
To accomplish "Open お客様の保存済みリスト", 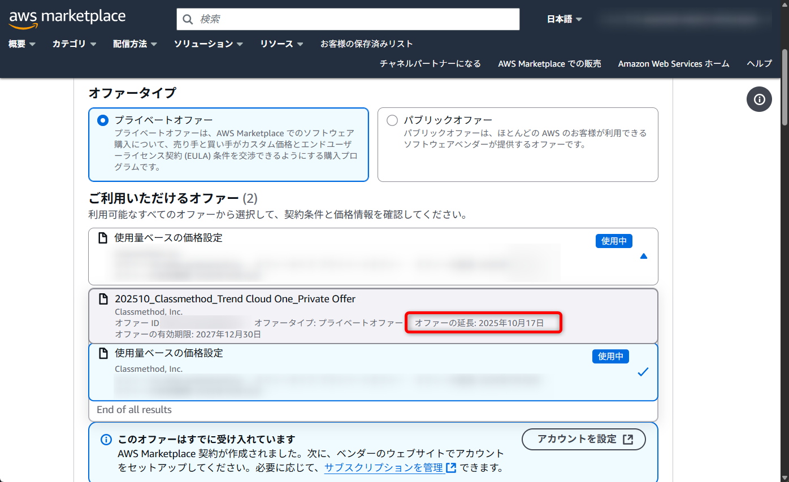I will tap(367, 44).
